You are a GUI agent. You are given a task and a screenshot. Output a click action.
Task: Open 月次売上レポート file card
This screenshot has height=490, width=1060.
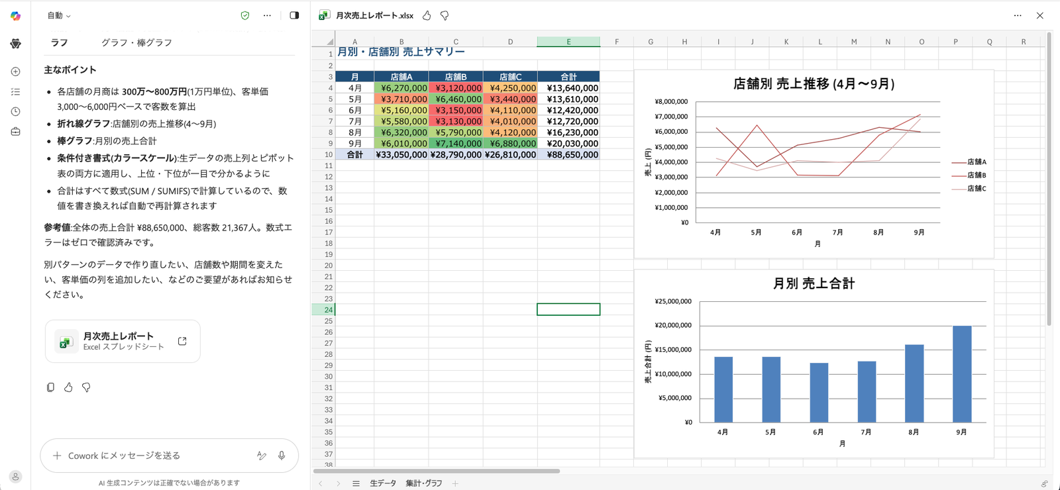[123, 341]
